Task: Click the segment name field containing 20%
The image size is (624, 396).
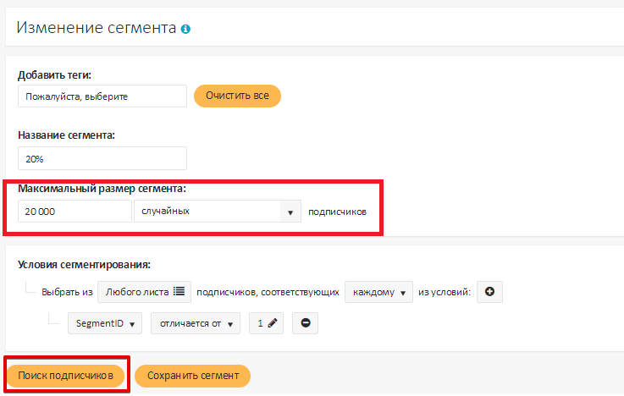Action: click(x=102, y=158)
